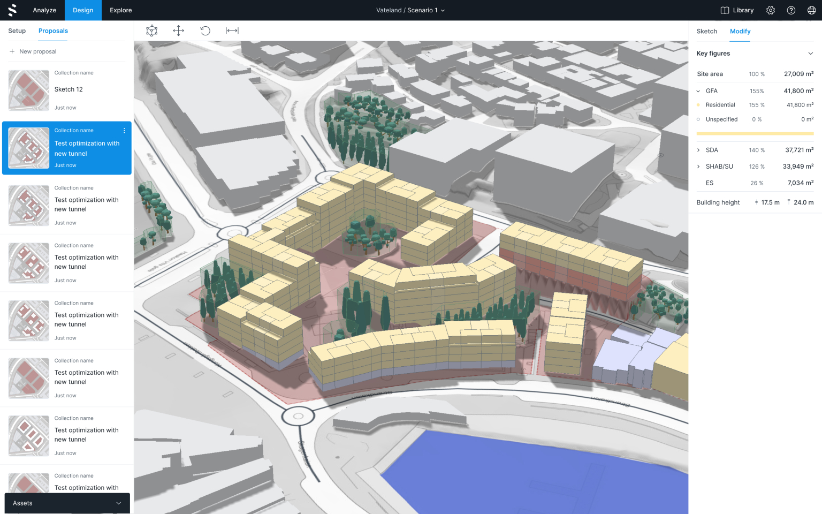Viewport: 822px width, 514px height.
Task: Expand the SDA row
Action: coord(698,150)
